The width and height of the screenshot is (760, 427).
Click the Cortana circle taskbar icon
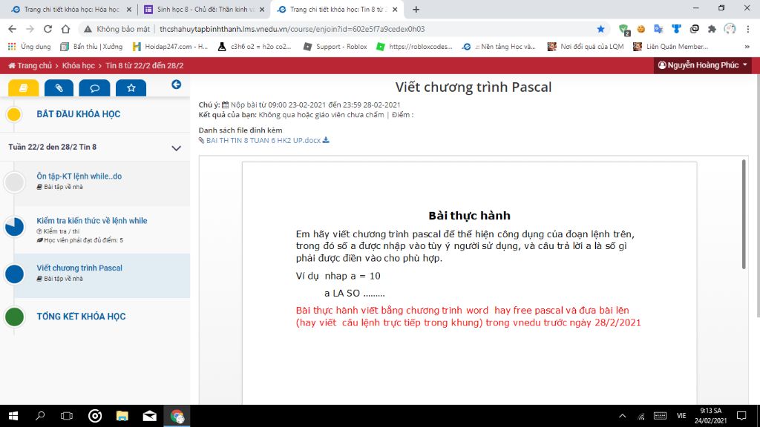pos(94,416)
